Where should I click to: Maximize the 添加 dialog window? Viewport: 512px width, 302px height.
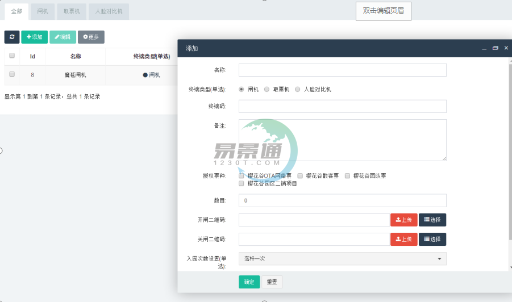495,48
